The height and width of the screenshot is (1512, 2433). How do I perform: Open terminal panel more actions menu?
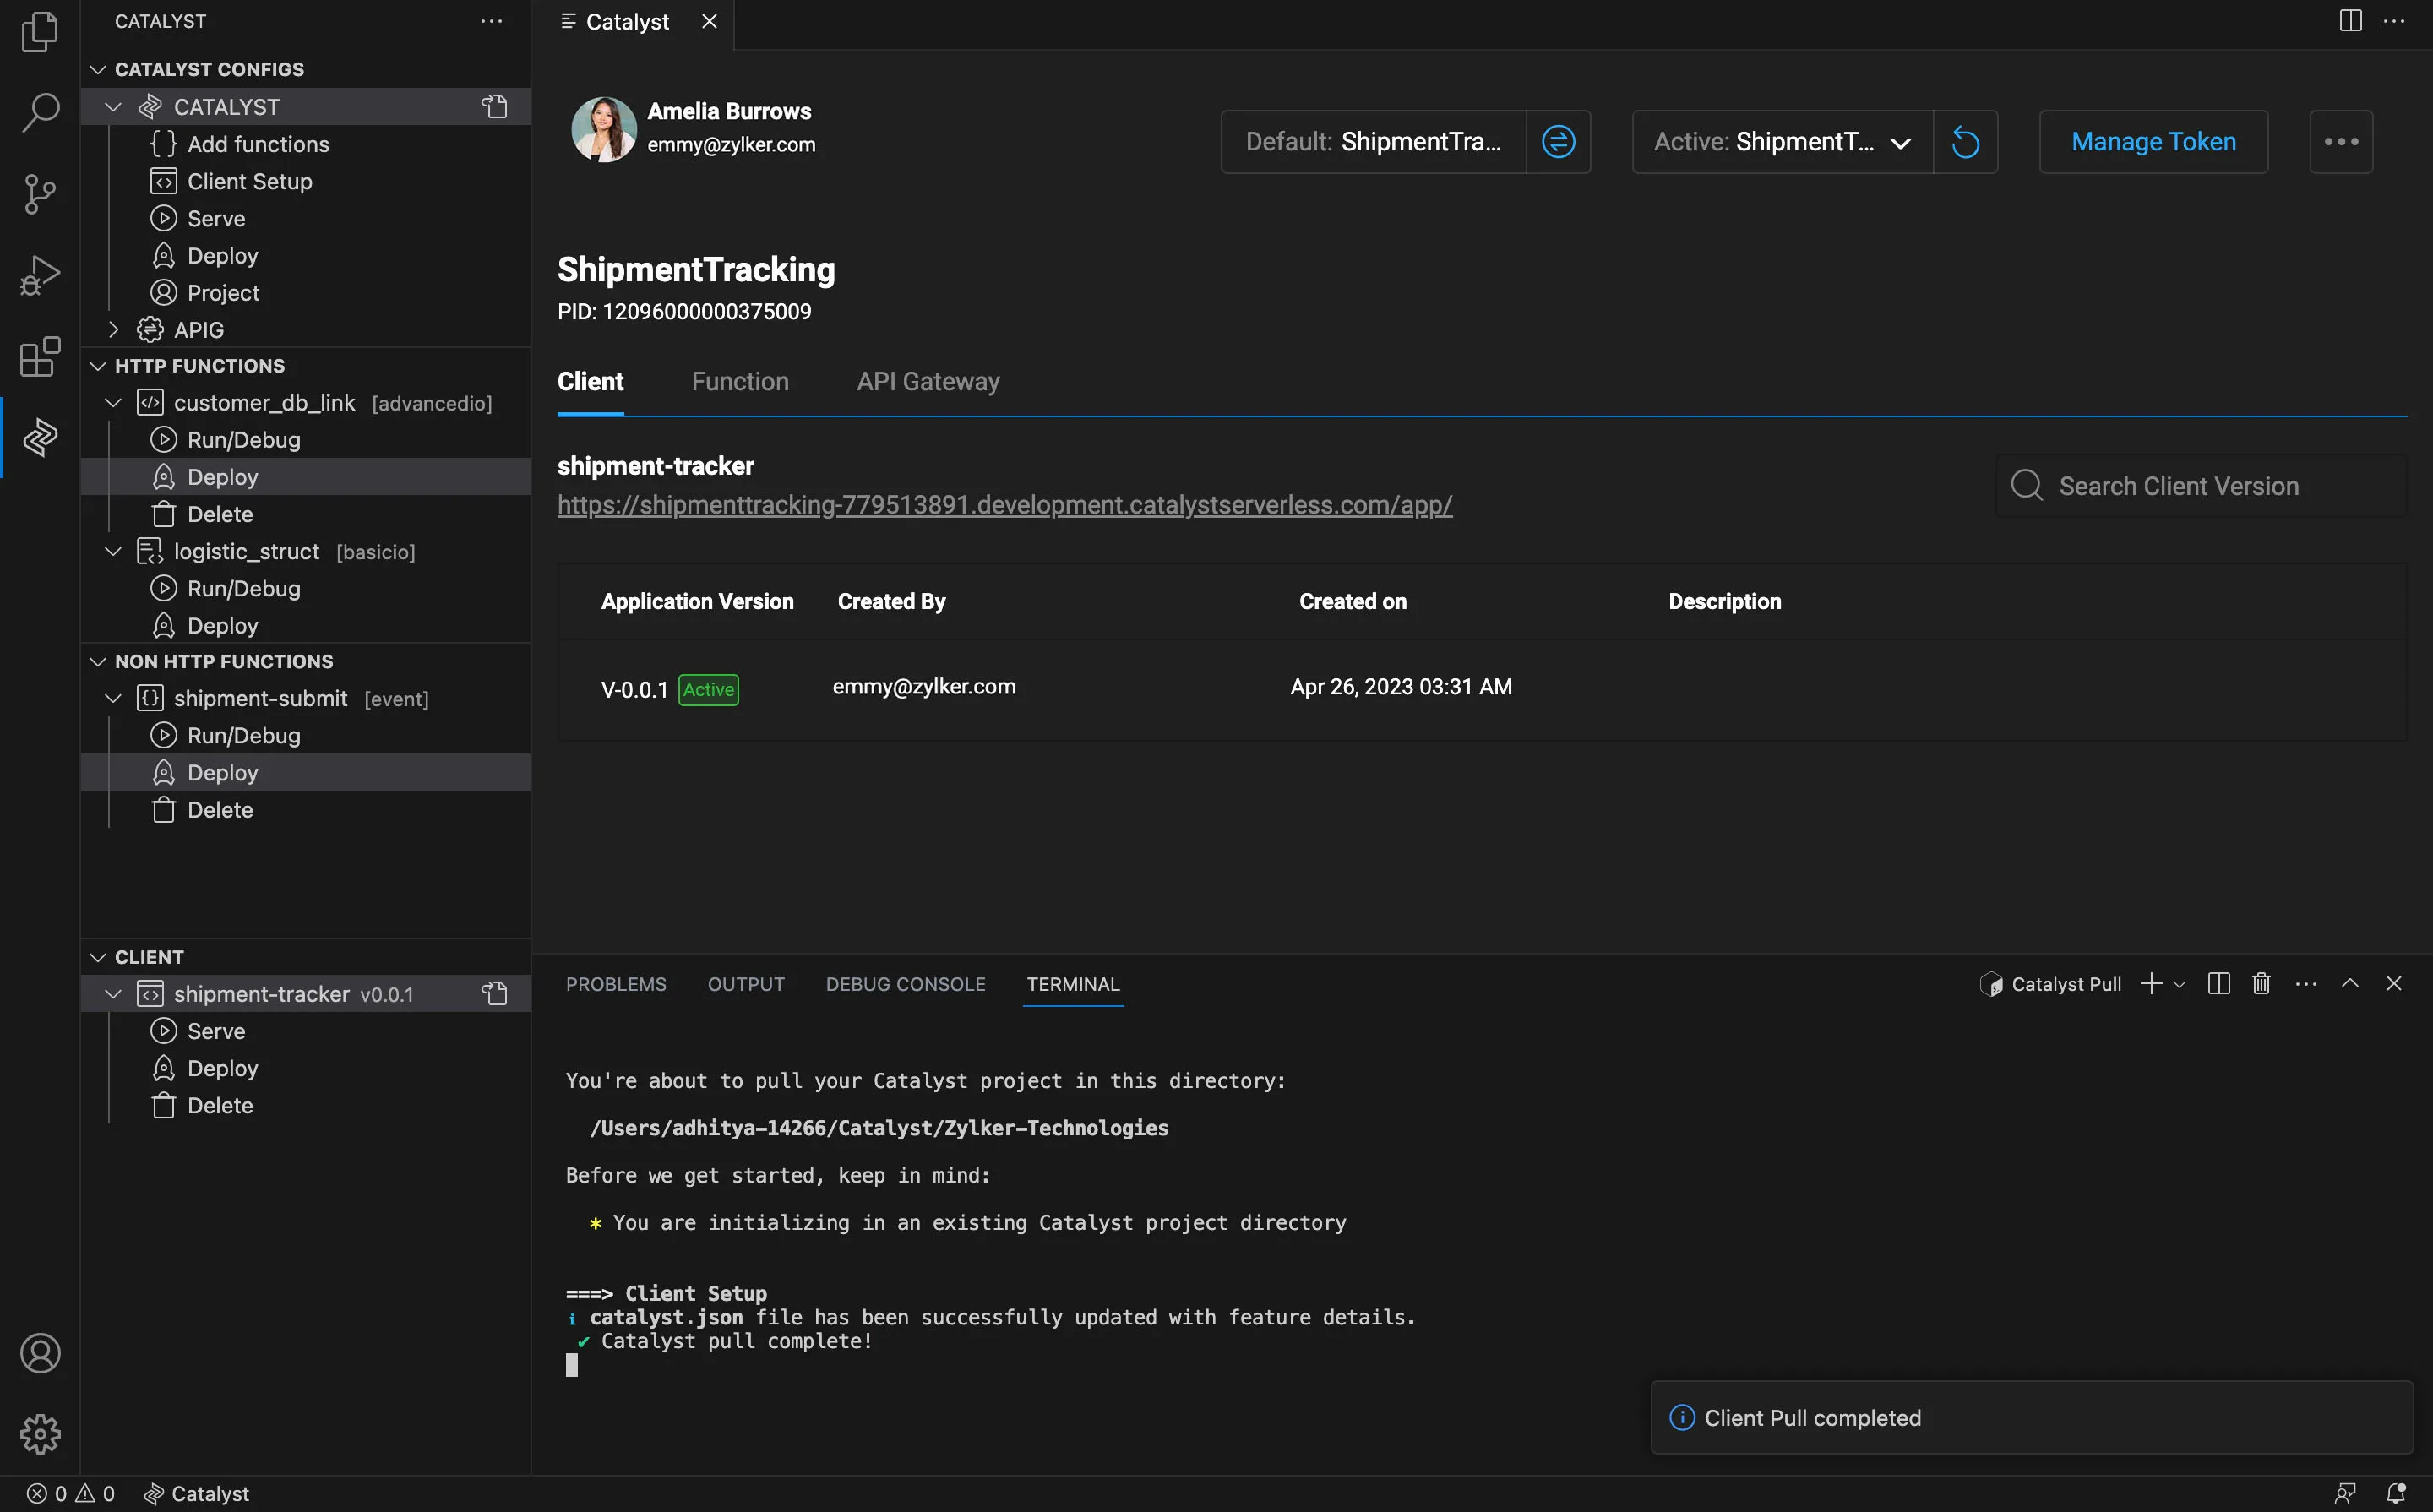pos(2306,984)
